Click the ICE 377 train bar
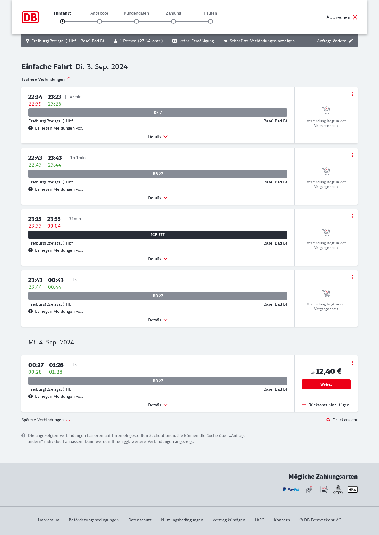The width and height of the screenshot is (379, 535). click(x=158, y=235)
